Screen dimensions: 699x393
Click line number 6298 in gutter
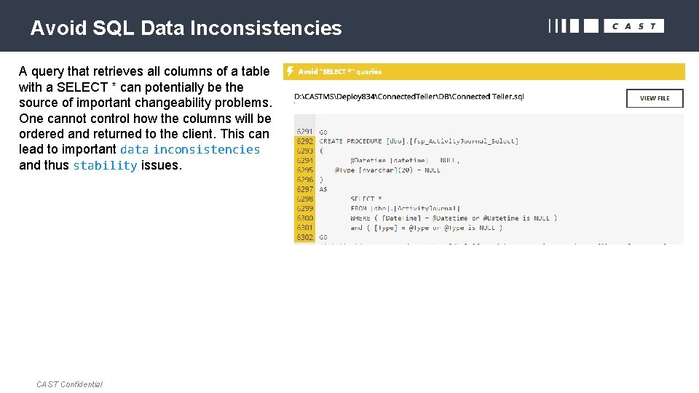[304, 199]
